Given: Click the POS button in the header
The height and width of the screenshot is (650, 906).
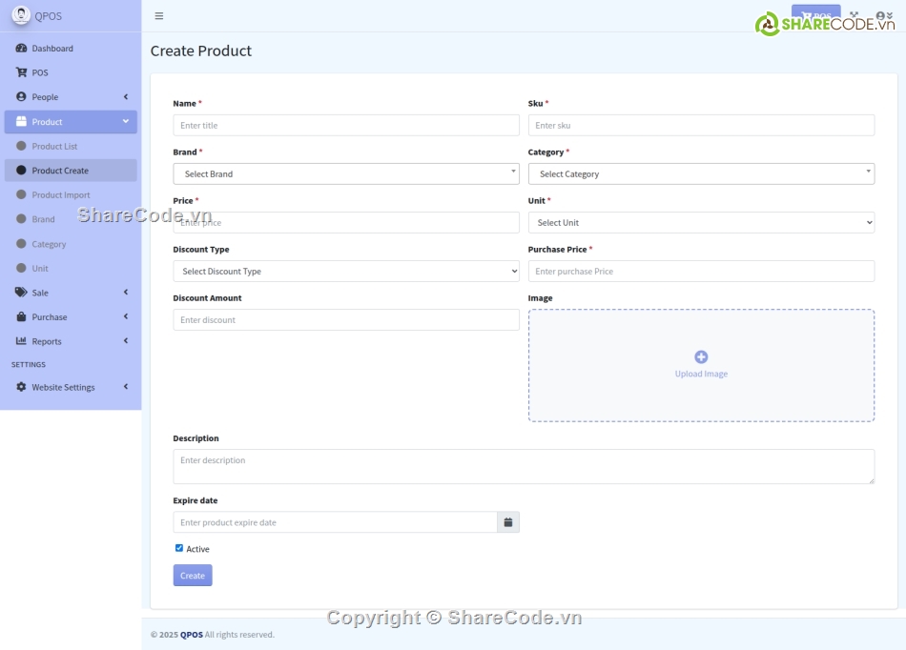Looking at the screenshot, I should click(815, 15).
